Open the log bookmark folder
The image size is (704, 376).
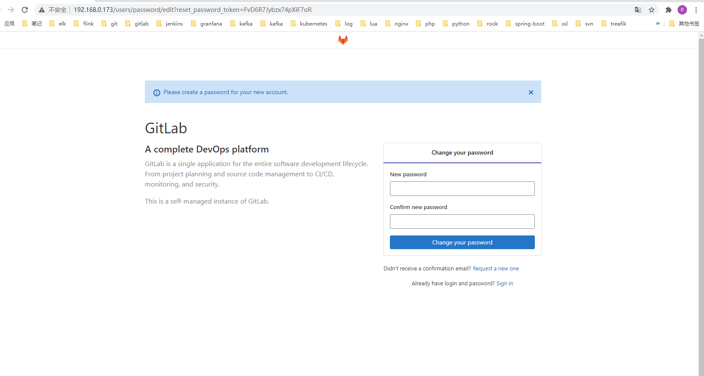(x=344, y=23)
